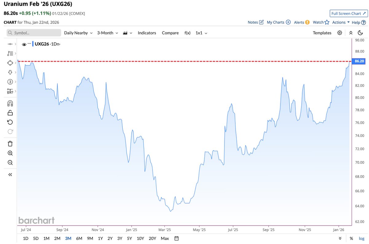Open the chart type dropdown
The height and width of the screenshot is (244, 369).
127,33
